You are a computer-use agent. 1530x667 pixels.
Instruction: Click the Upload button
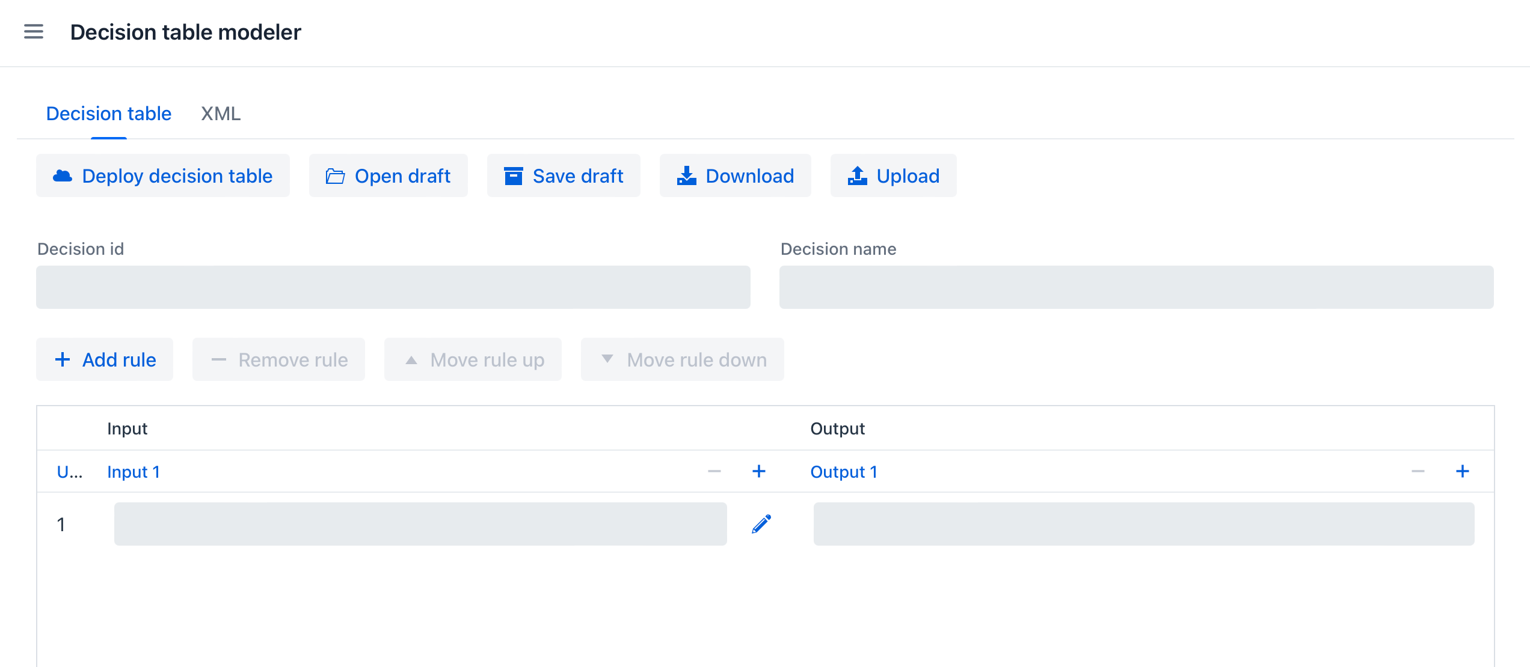click(893, 176)
